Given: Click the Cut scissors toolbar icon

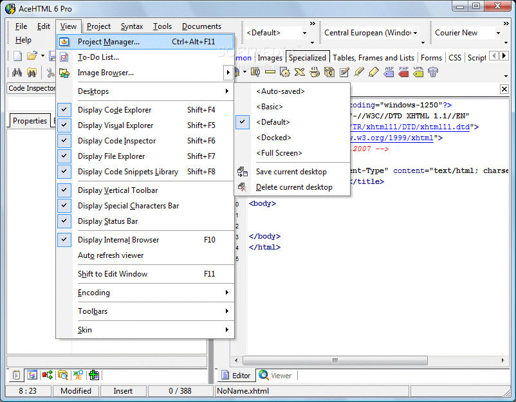Looking at the screenshot, I should [50, 73].
